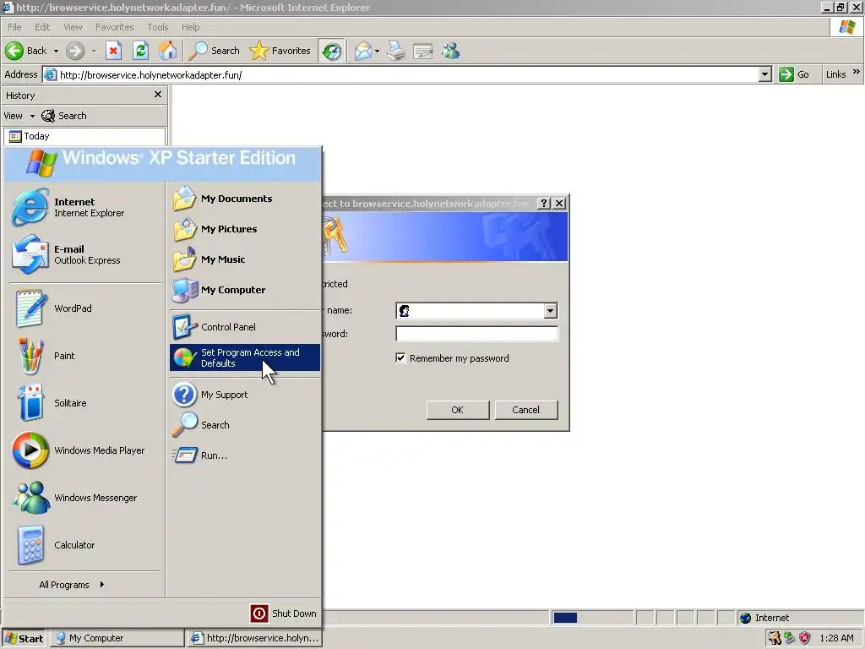
Task: Open Windows Media Player
Action: tap(84, 451)
